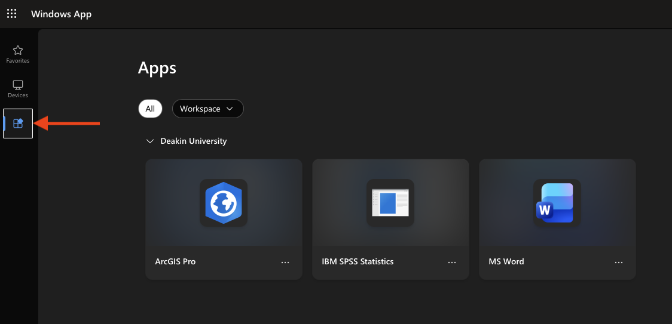Click the chevron arrow inside Workspace button
Screen dimensions: 672x324
[x=230, y=109]
